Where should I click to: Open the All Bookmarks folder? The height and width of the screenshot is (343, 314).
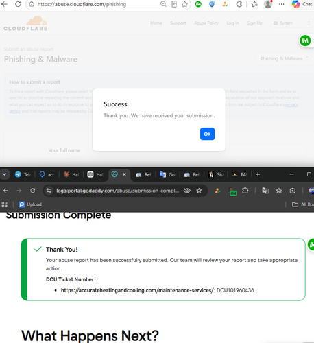[x=303, y=204]
